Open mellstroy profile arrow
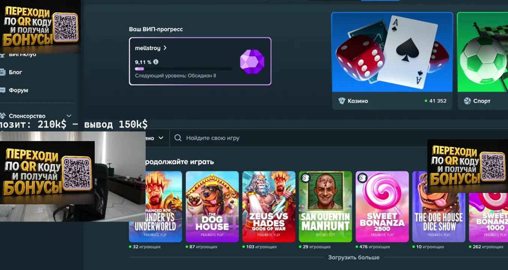This screenshot has width=508, height=270. point(165,48)
